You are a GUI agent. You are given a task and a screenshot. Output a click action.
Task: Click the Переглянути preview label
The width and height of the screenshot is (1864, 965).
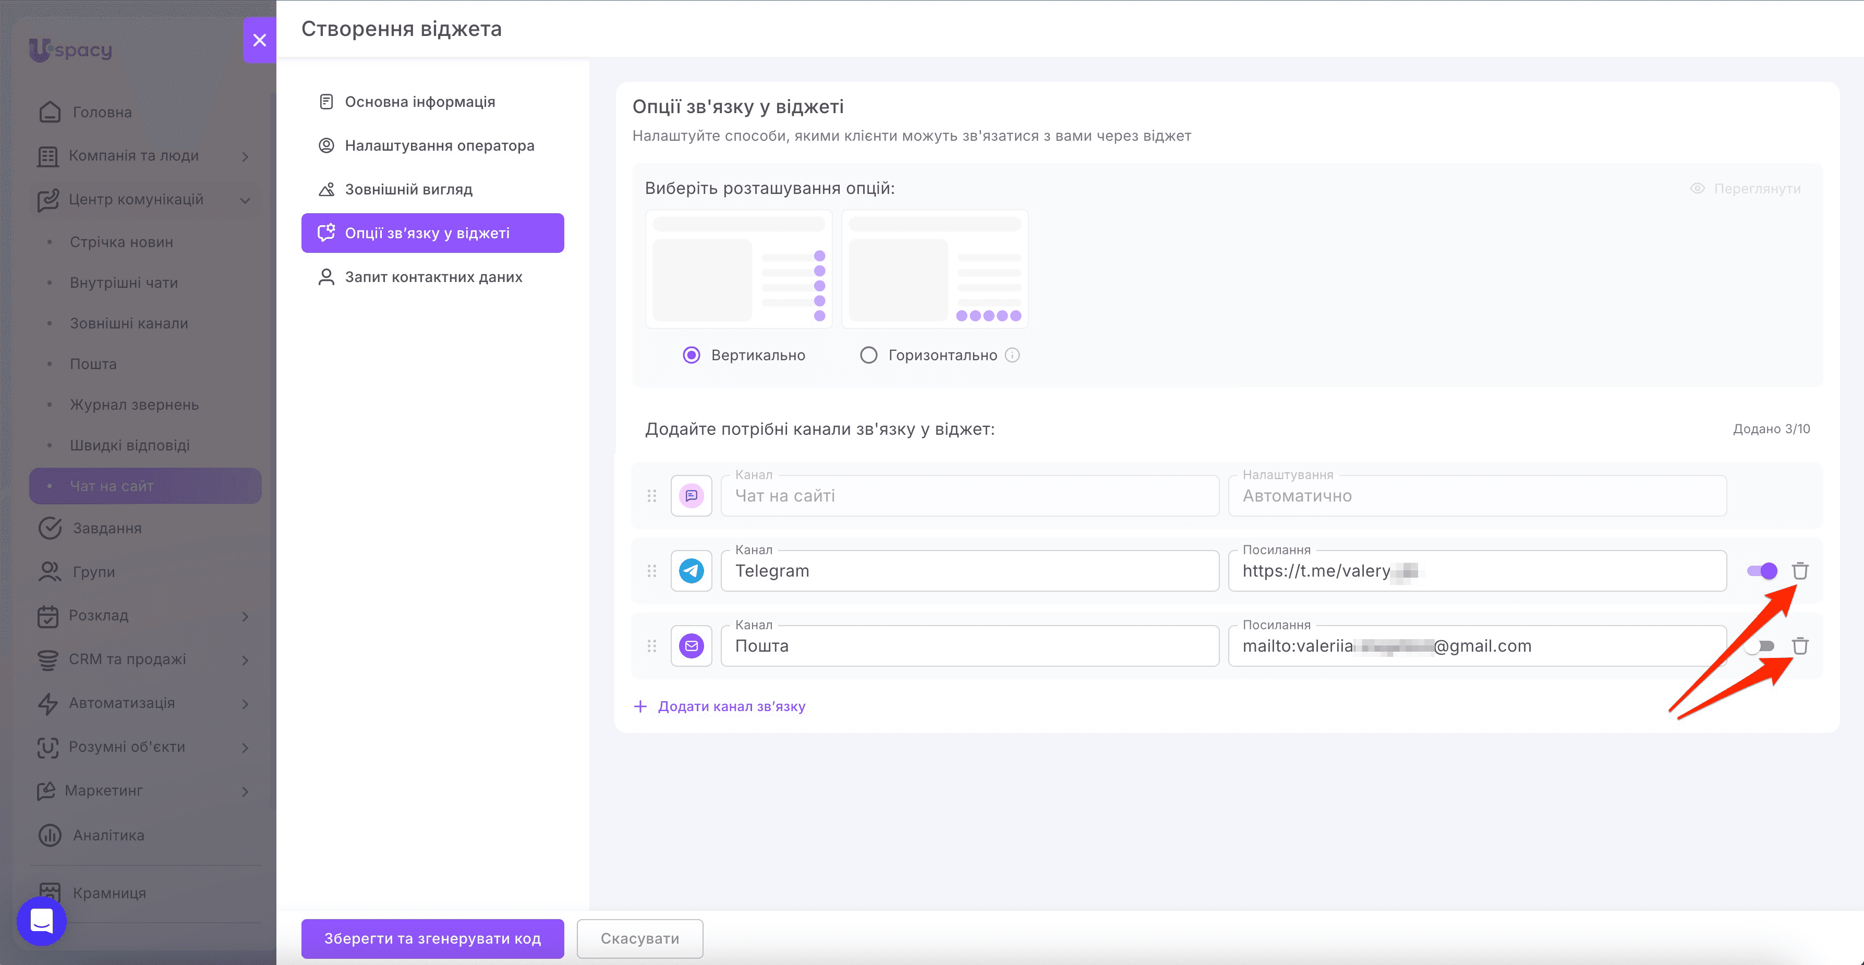[x=1757, y=188]
